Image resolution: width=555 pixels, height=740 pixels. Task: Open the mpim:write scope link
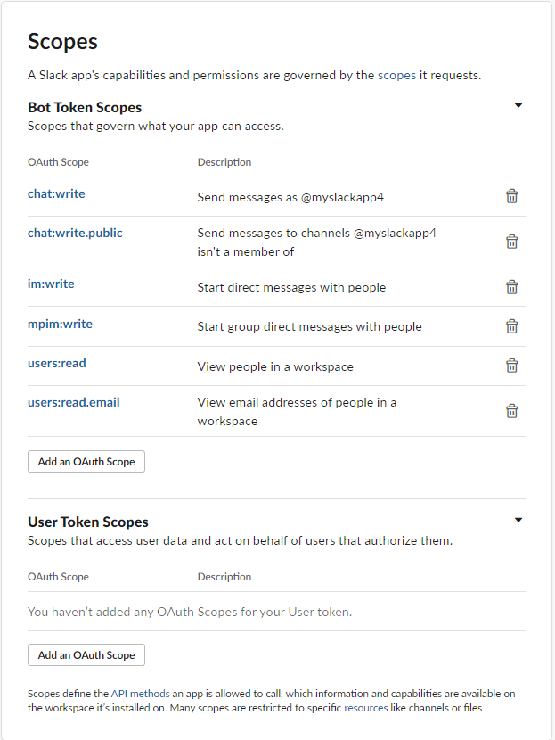[60, 325]
